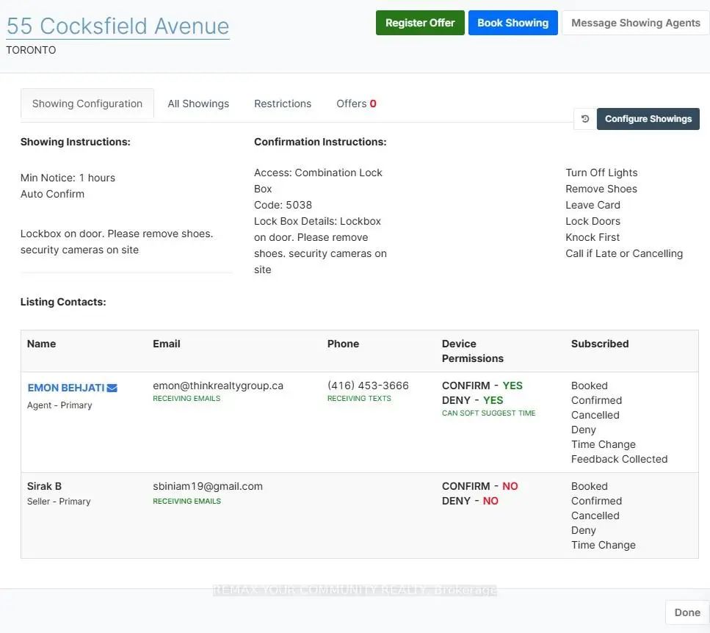Select the Showing Configuration tab
This screenshot has width=710, height=633.
87,104
